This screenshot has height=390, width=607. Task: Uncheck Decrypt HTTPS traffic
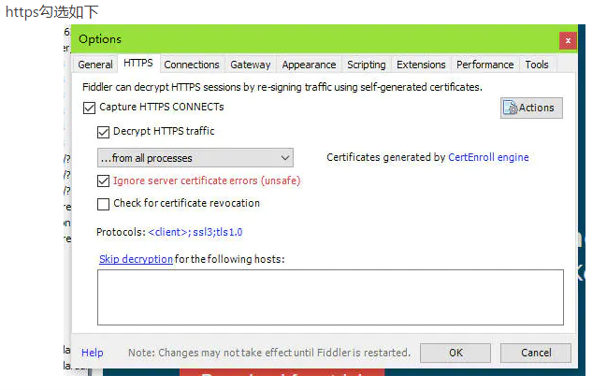pyautogui.click(x=104, y=132)
